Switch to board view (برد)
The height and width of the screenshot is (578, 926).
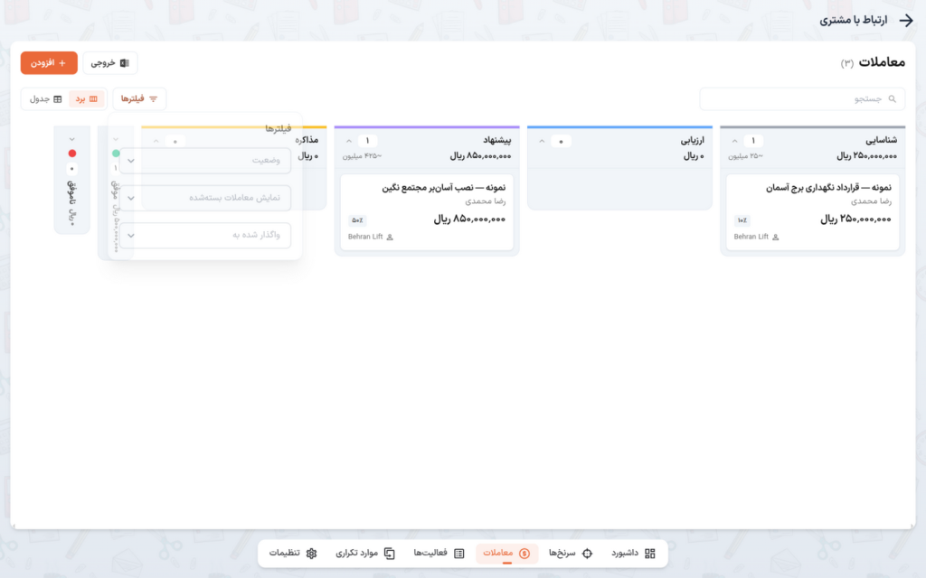pos(86,99)
